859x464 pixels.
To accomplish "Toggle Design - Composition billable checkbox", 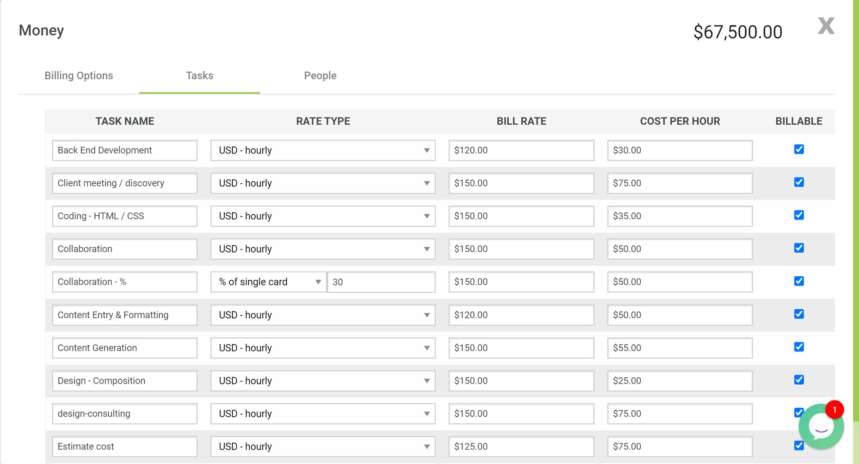I will pyautogui.click(x=799, y=380).
